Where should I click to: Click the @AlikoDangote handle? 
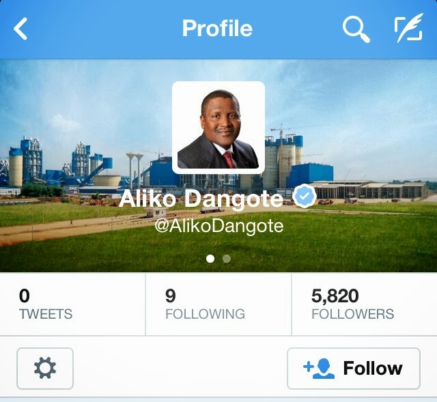pyautogui.click(x=219, y=226)
